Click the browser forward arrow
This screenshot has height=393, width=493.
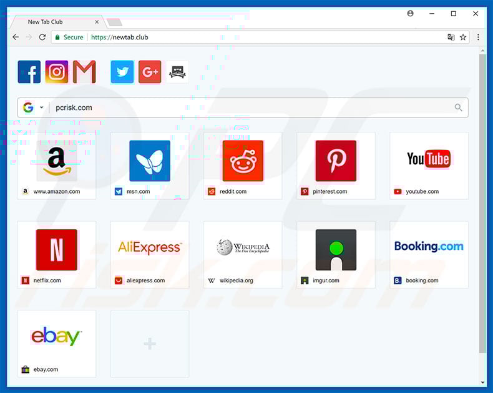click(29, 37)
